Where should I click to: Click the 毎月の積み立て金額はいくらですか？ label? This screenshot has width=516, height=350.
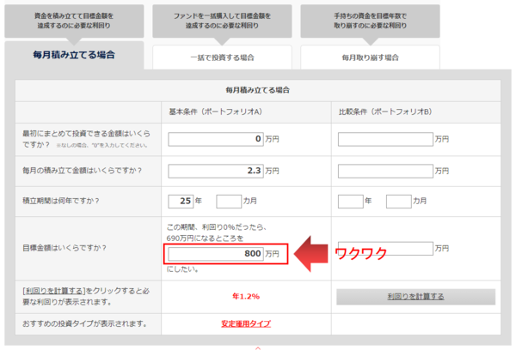click(83, 171)
